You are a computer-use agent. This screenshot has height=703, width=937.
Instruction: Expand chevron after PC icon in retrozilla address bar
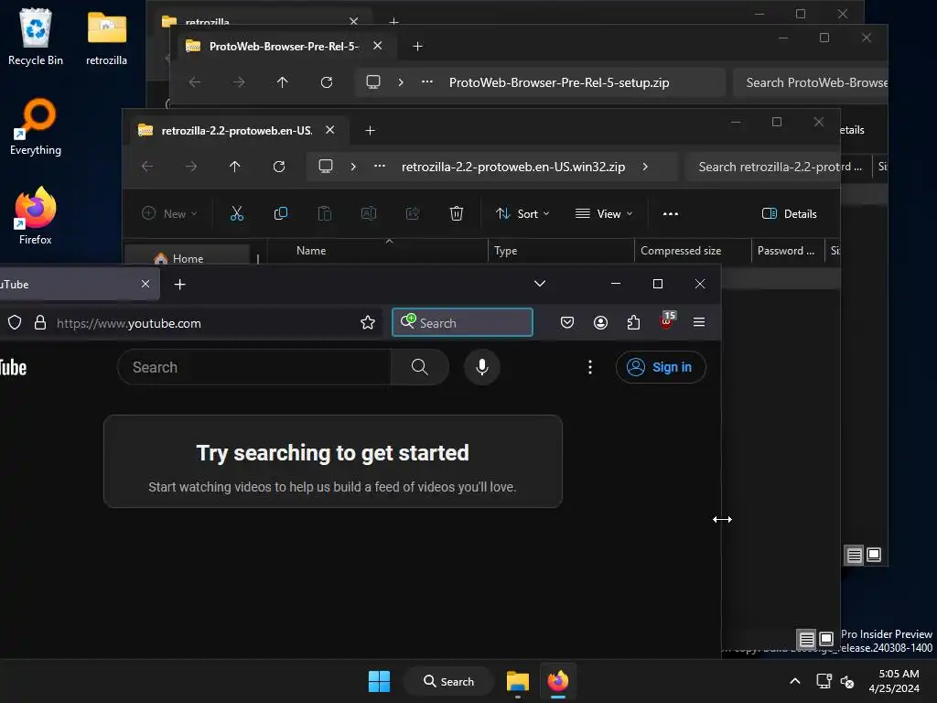pyautogui.click(x=353, y=167)
